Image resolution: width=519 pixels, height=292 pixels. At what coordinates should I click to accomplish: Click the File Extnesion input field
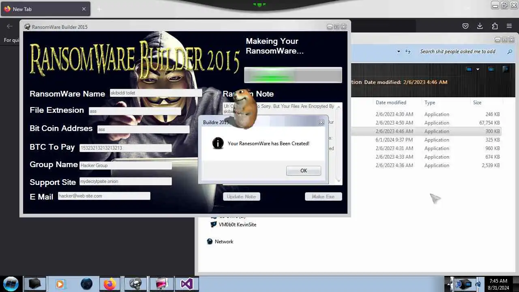click(x=135, y=111)
